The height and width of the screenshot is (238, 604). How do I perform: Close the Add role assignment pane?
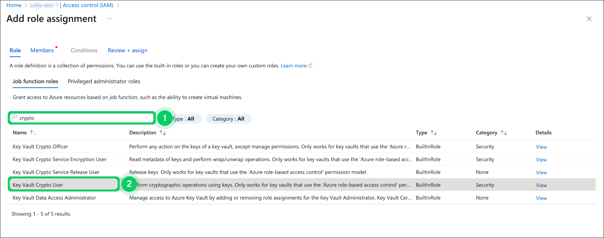coord(589,19)
